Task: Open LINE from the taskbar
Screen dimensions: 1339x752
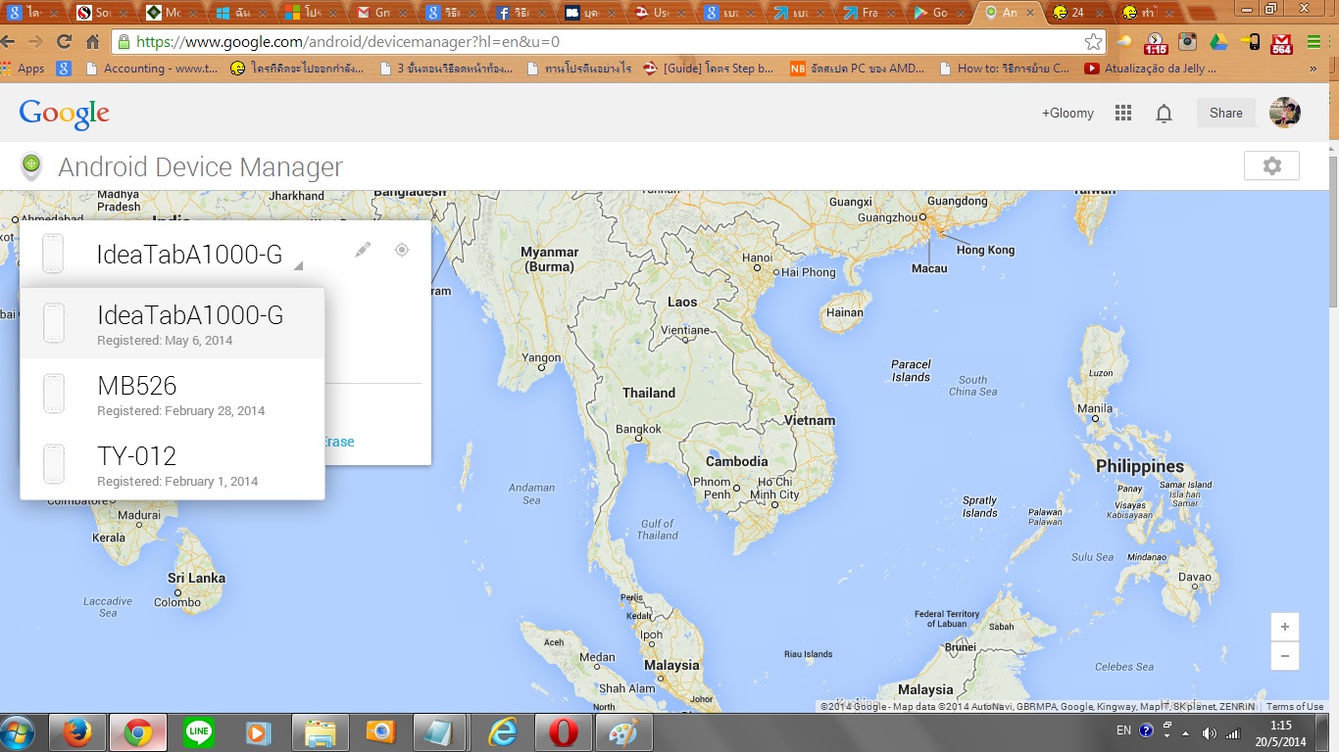Action: [199, 732]
